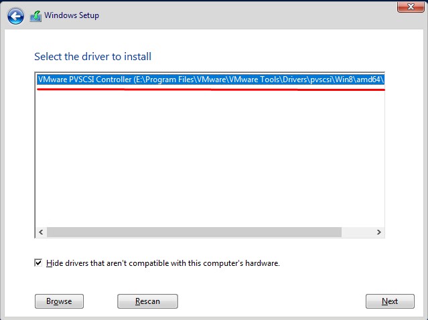Click the right arrow of the horizontal scrollbar
428x320 pixels.
tap(379, 232)
